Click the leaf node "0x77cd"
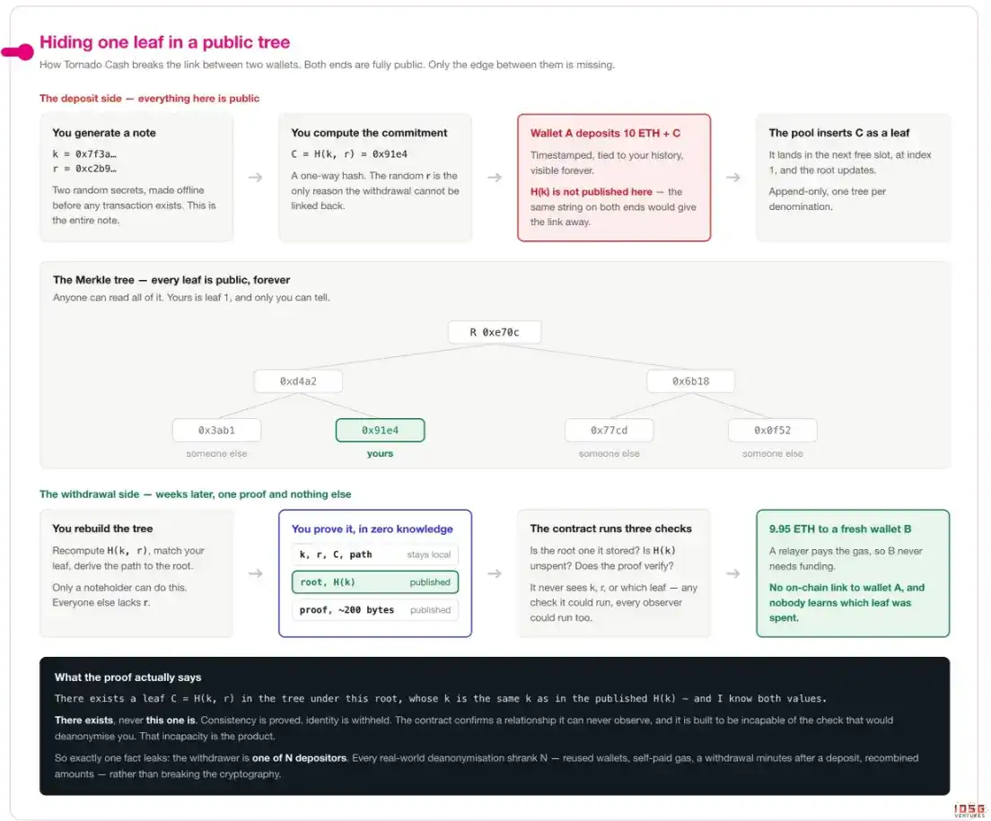991x821 pixels. [x=610, y=430]
